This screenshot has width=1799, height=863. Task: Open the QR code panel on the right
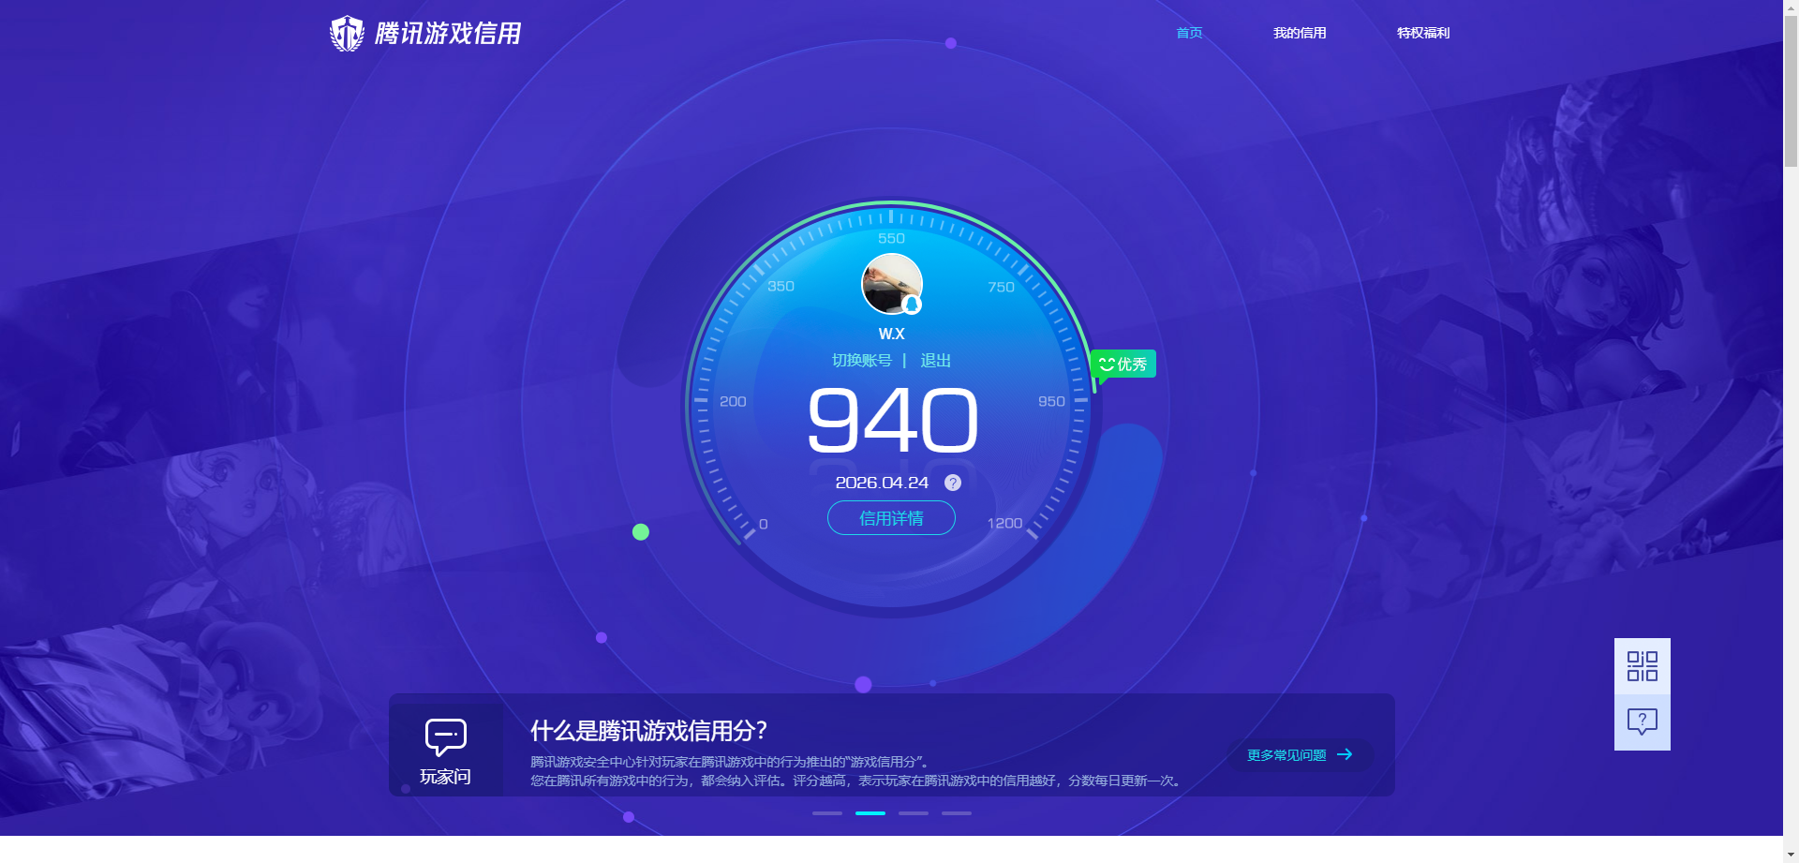point(1641,665)
